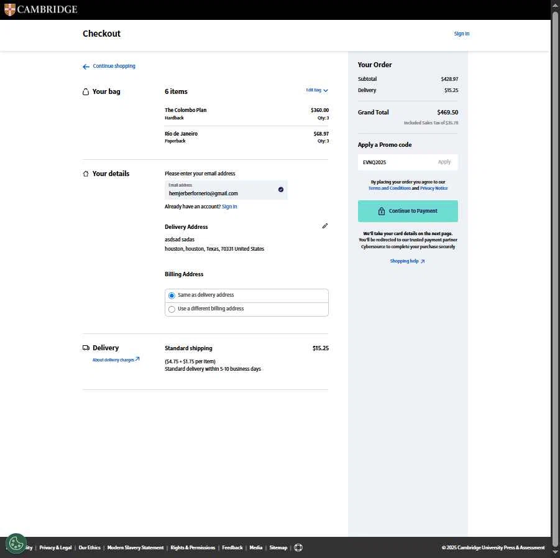Click the house icon beside Your details
This screenshot has width=560, height=558.
coord(86,174)
